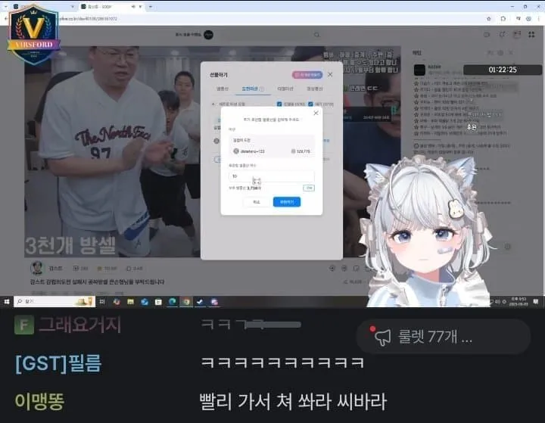The height and width of the screenshot is (423, 545).
Task: Toggle the second blue checkbox under the tabs
Action: (310, 104)
